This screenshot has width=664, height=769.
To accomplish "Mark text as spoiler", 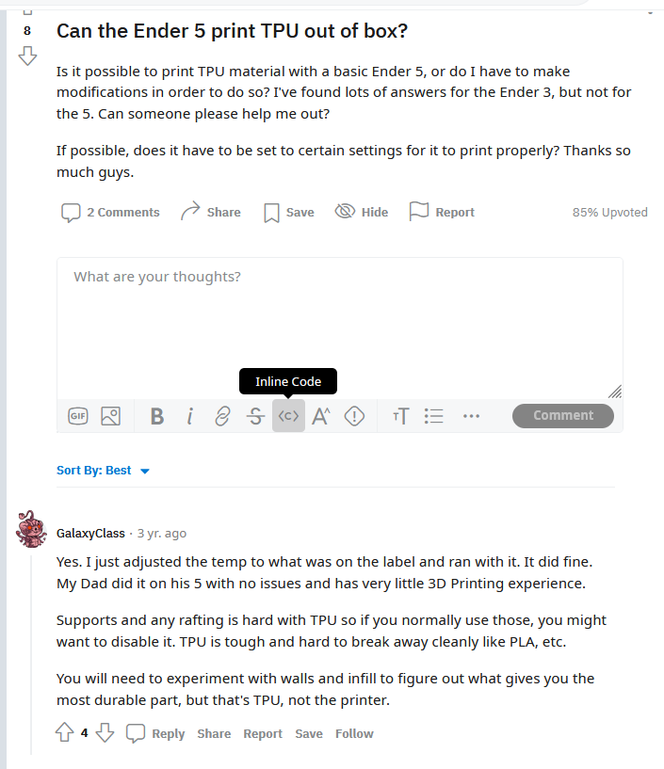I will click(x=354, y=416).
